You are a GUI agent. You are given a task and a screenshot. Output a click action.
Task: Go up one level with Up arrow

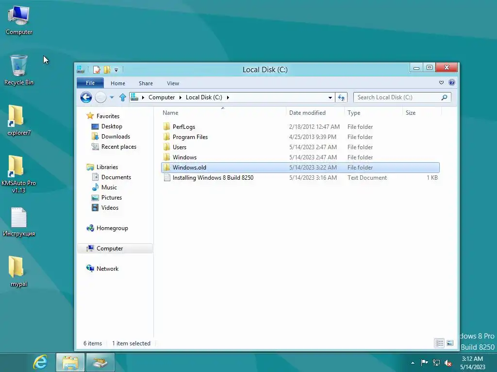(x=123, y=97)
